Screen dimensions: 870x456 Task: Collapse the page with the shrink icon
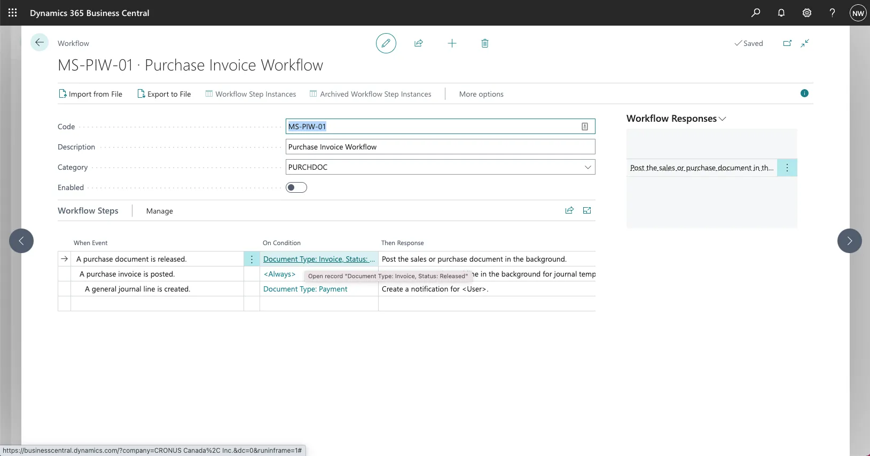(805, 43)
